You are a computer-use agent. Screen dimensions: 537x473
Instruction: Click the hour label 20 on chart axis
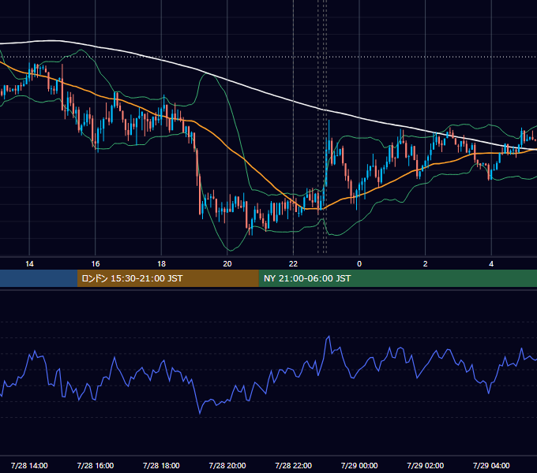pos(227,264)
